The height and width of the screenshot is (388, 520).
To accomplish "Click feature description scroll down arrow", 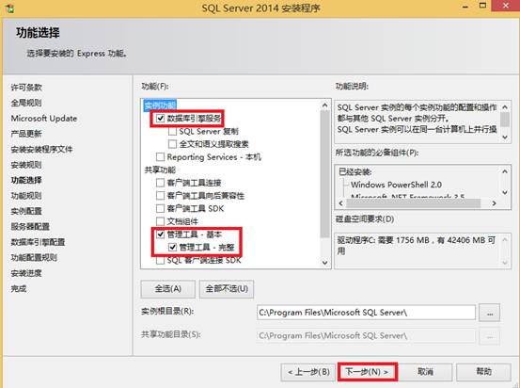I will [504, 137].
